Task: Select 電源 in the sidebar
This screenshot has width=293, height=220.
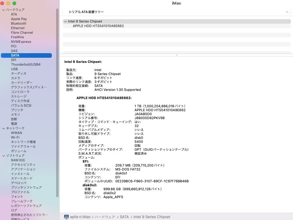Action: [x=14, y=124]
